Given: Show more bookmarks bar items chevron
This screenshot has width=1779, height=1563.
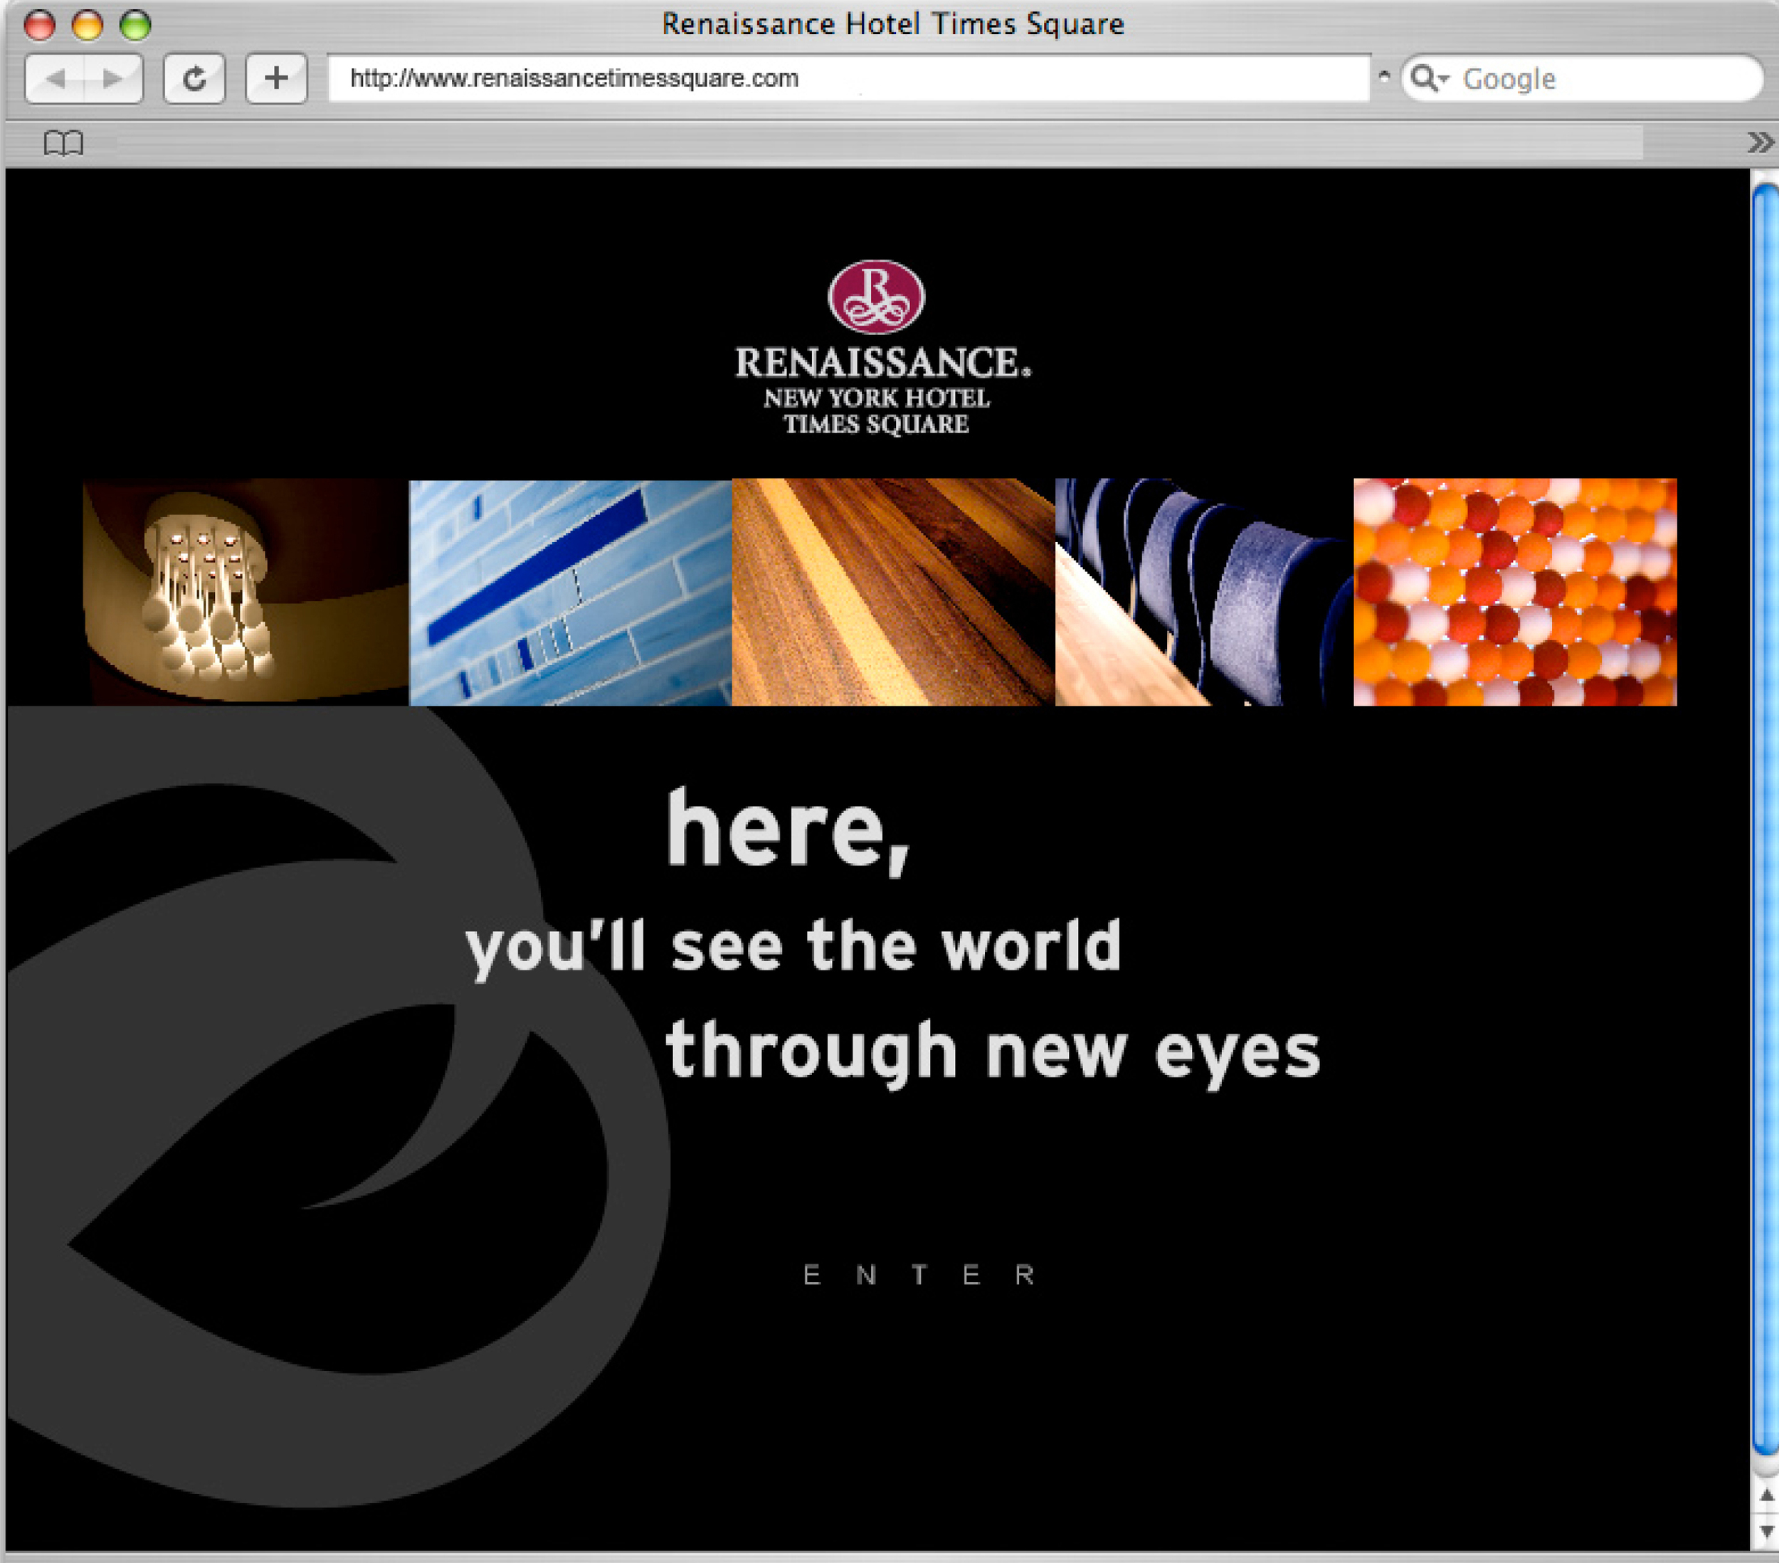Looking at the screenshot, I should (x=1760, y=142).
